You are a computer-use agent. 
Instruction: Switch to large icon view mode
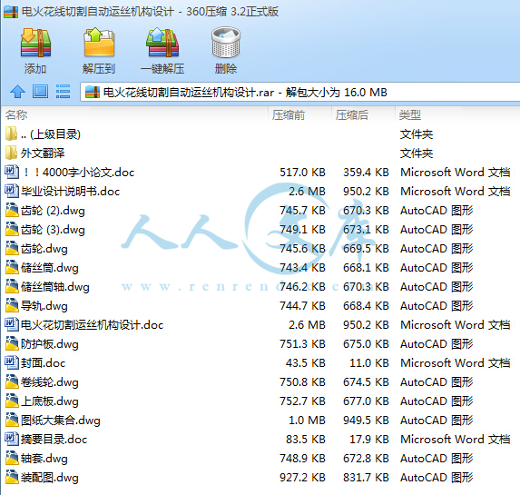tap(40, 92)
